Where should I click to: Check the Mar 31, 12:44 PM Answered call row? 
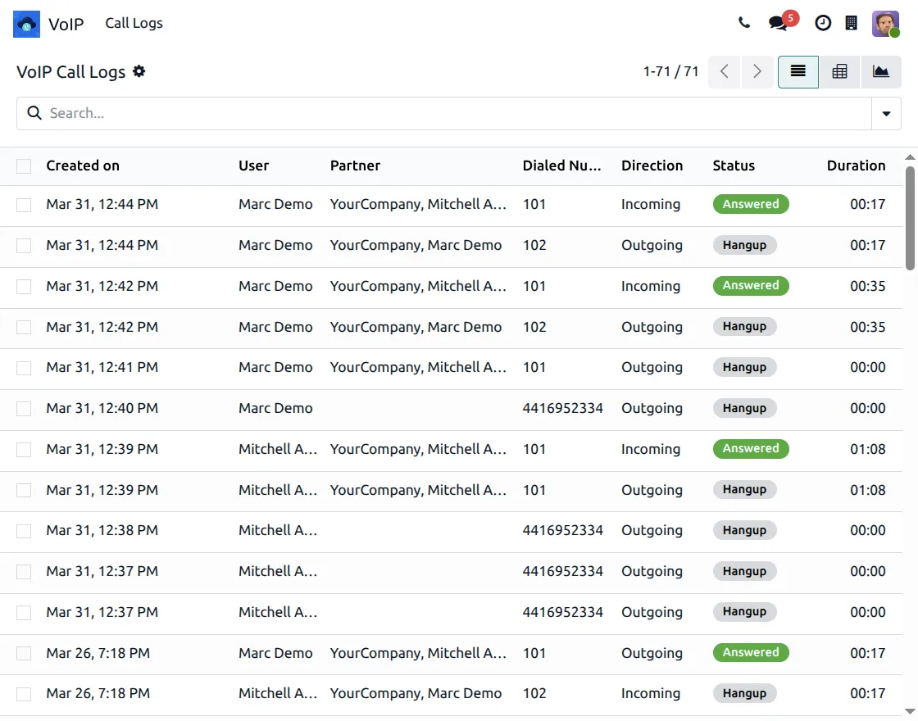click(24, 205)
